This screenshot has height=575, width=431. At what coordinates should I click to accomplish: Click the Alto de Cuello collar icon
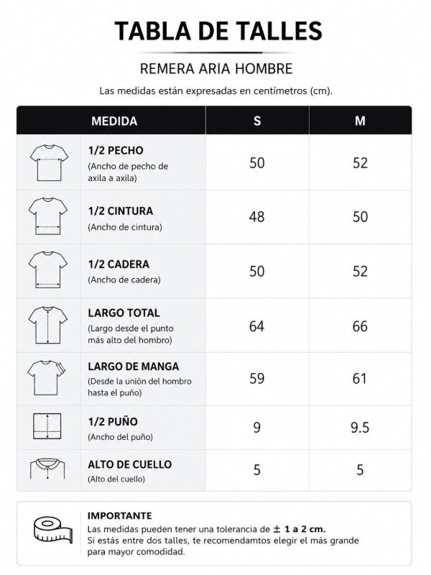click(x=47, y=469)
